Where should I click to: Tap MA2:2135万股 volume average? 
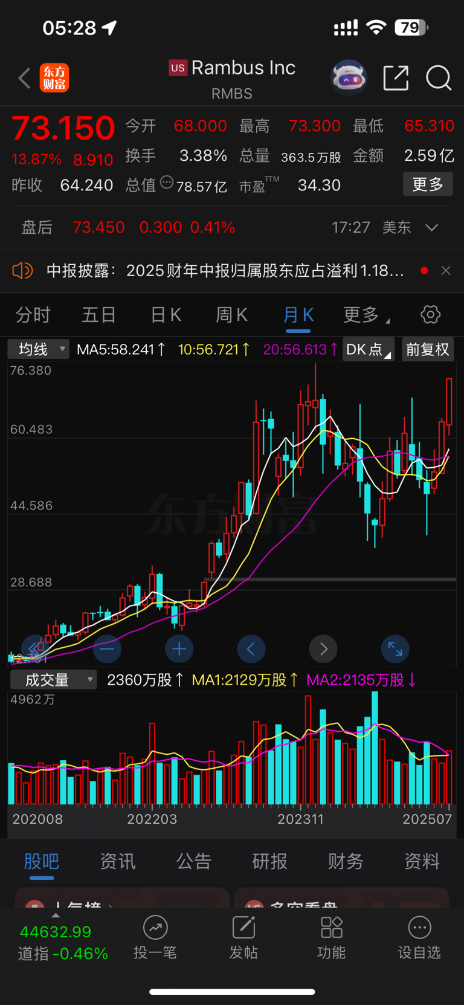[362, 680]
